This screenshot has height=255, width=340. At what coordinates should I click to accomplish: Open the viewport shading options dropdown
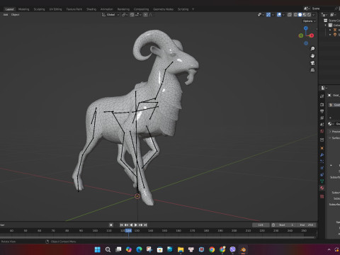tap(314, 15)
